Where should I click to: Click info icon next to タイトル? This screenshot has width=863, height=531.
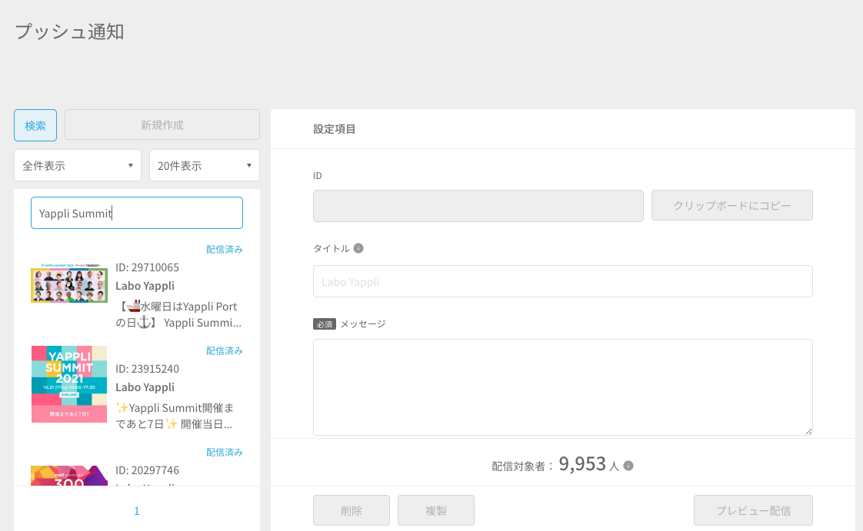click(358, 248)
